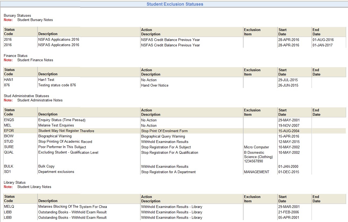Click the Start Date column header
The height and width of the screenshot is (222, 348).
pos(282,32)
